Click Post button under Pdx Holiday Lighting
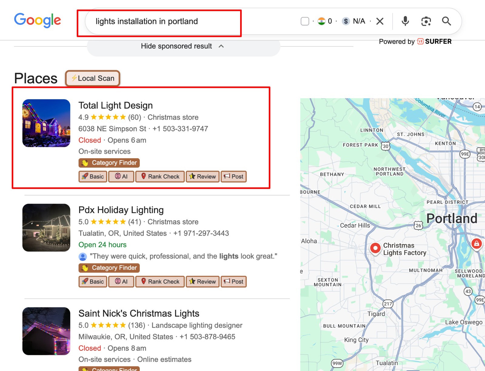Viewport: 485px width, 371px height. coord(234,282)
